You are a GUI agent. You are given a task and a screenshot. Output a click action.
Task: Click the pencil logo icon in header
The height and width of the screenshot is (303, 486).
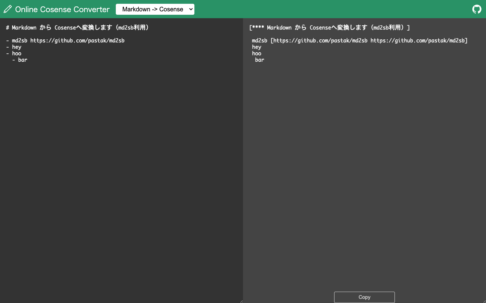pos(8,9)
